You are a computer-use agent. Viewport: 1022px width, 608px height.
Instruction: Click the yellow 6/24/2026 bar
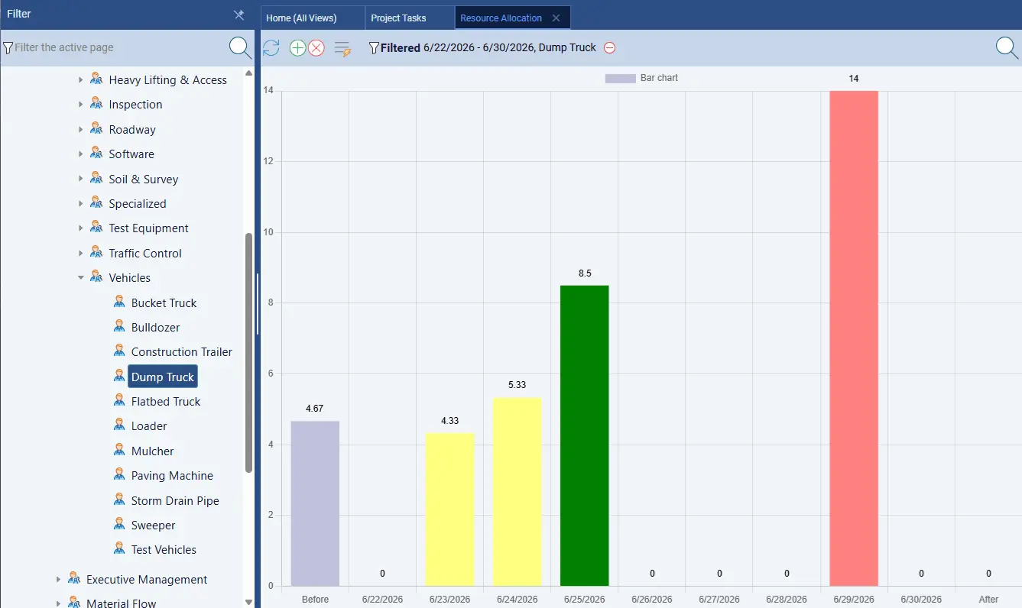point(517,492)
